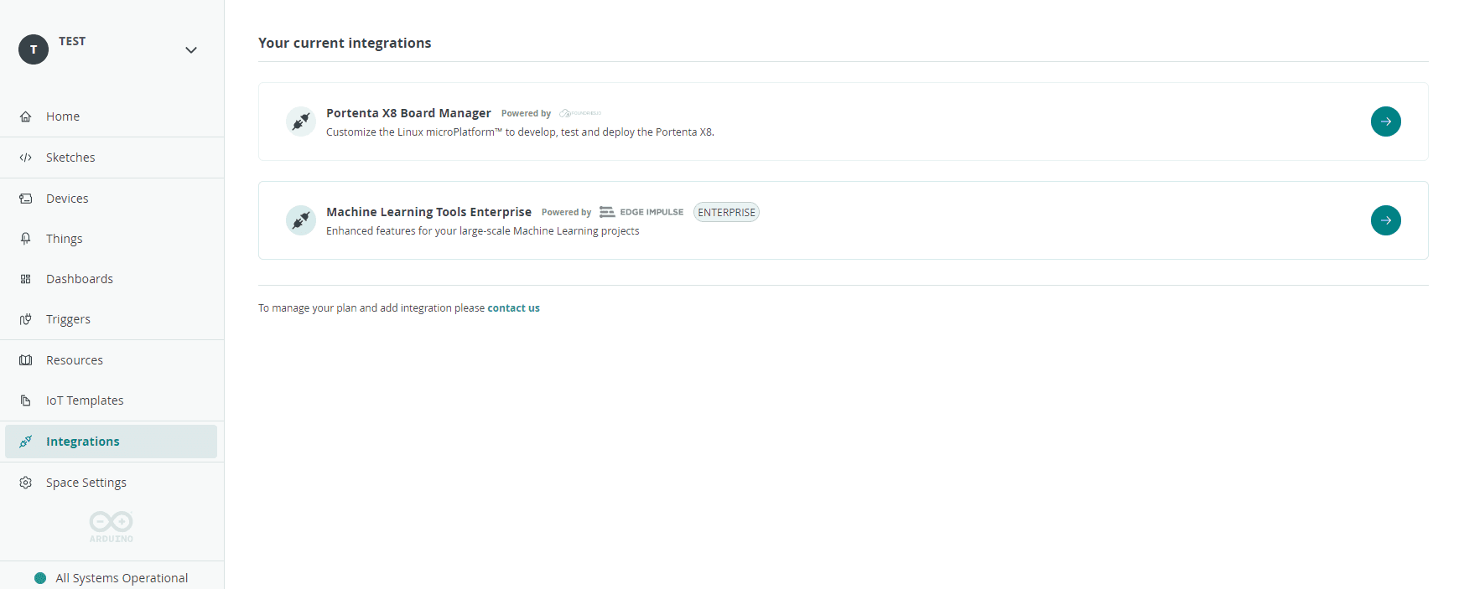Click the Resources book icon

coord(26,360)
